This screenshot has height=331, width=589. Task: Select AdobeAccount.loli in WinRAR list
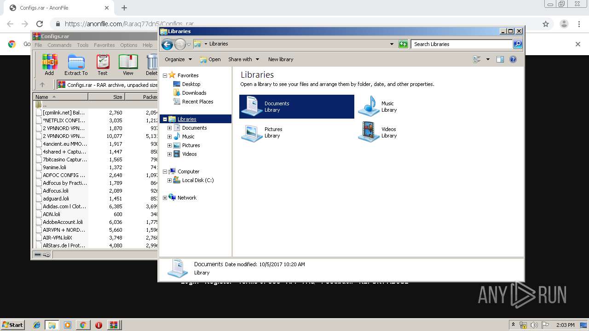63,222
